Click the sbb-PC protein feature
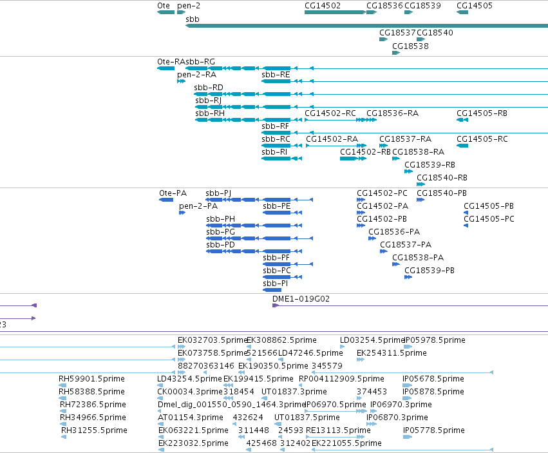Viewport: 548px width, 453px height. [283, 277]
